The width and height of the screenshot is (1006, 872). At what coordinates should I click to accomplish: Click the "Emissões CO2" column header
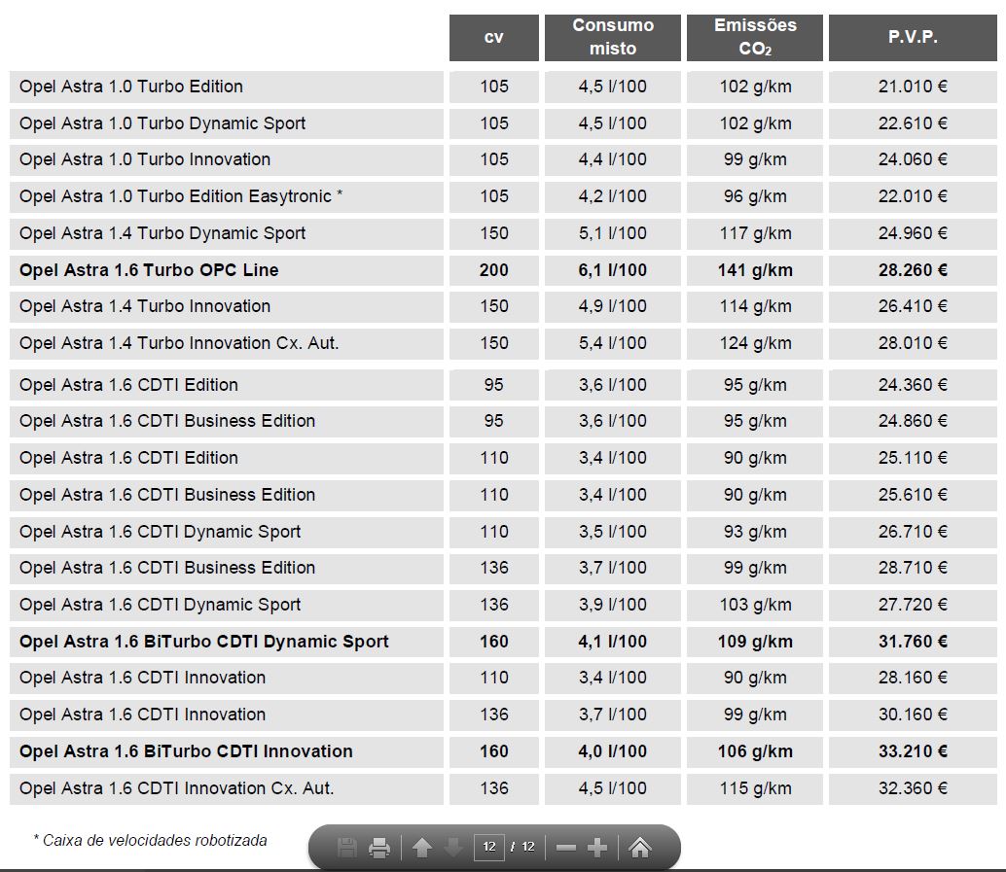tap(755, 38)
